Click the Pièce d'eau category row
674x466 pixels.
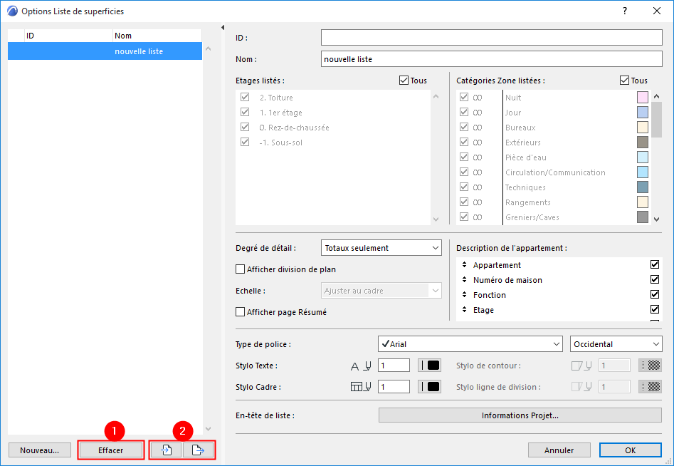click(554, 157)
